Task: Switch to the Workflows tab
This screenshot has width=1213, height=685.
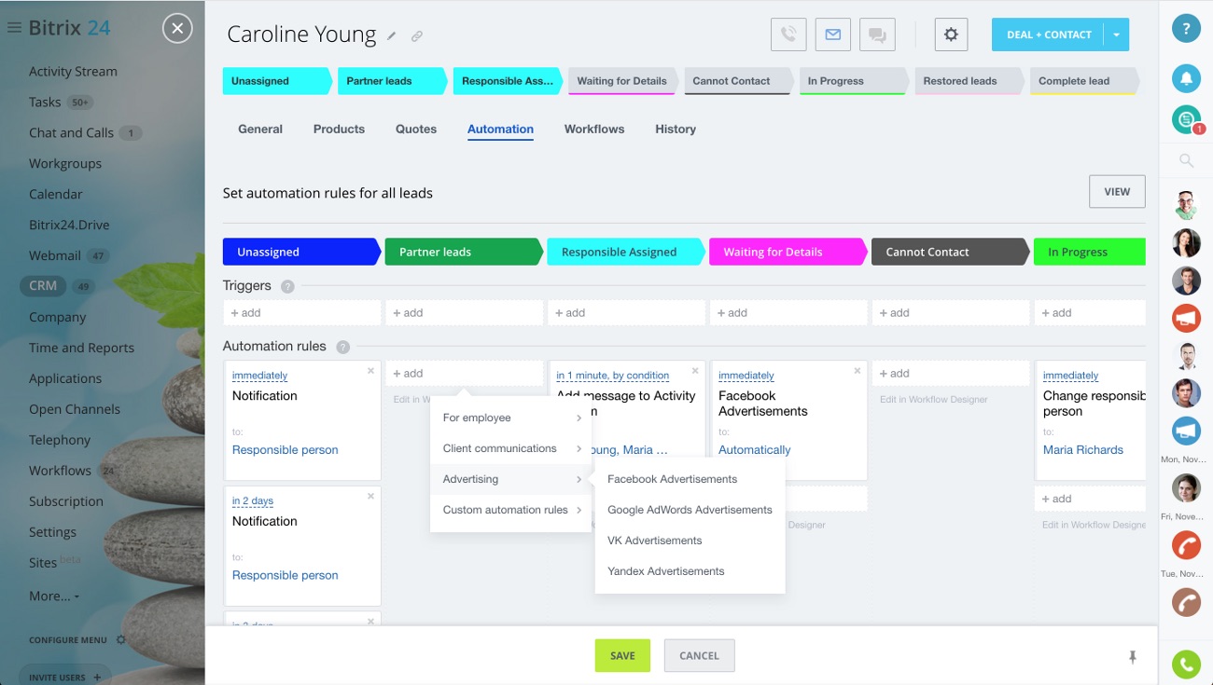Action: [593, 129]
